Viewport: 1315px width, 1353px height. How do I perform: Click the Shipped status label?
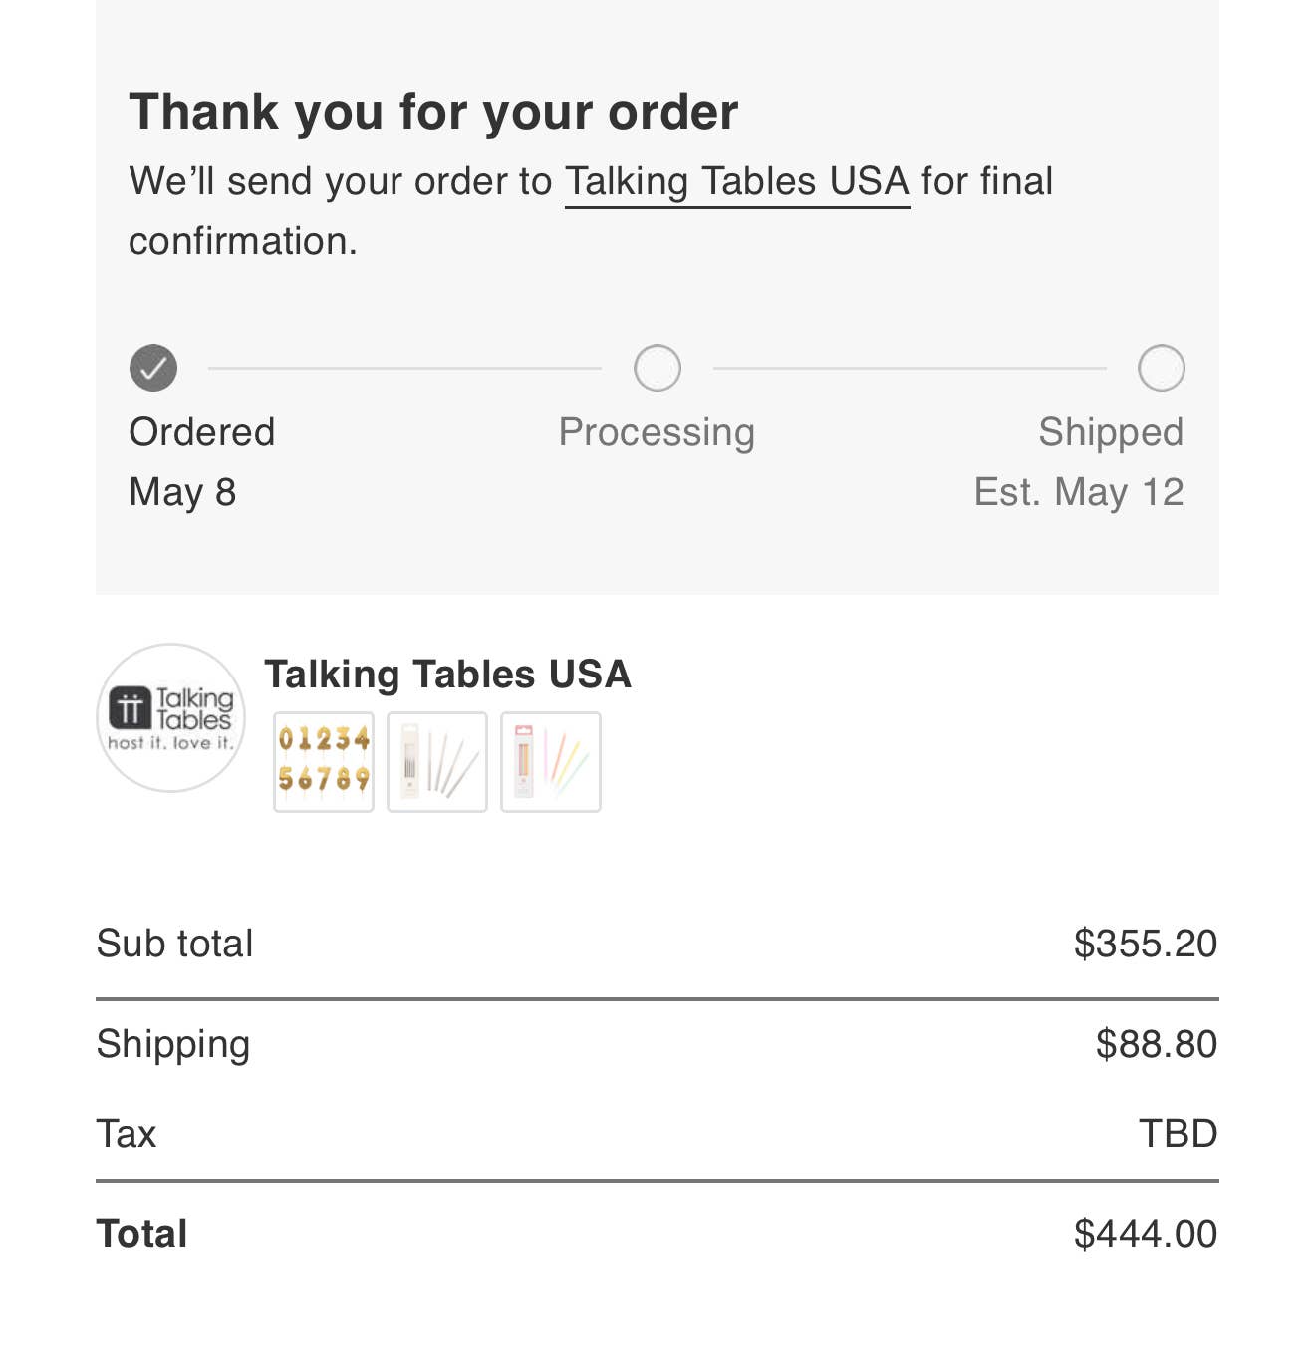coord(1110,433)
